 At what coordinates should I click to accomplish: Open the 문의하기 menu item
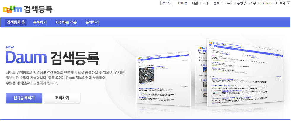pyautogui.click(x=92, y=23)
